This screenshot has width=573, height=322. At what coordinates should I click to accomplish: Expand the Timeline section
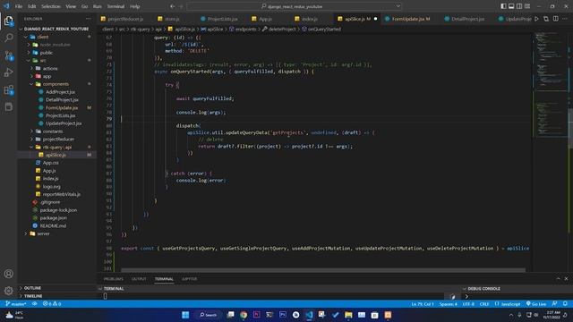33,296
